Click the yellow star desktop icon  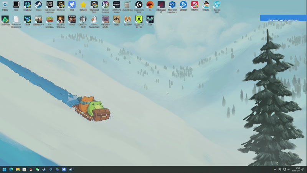83,5
